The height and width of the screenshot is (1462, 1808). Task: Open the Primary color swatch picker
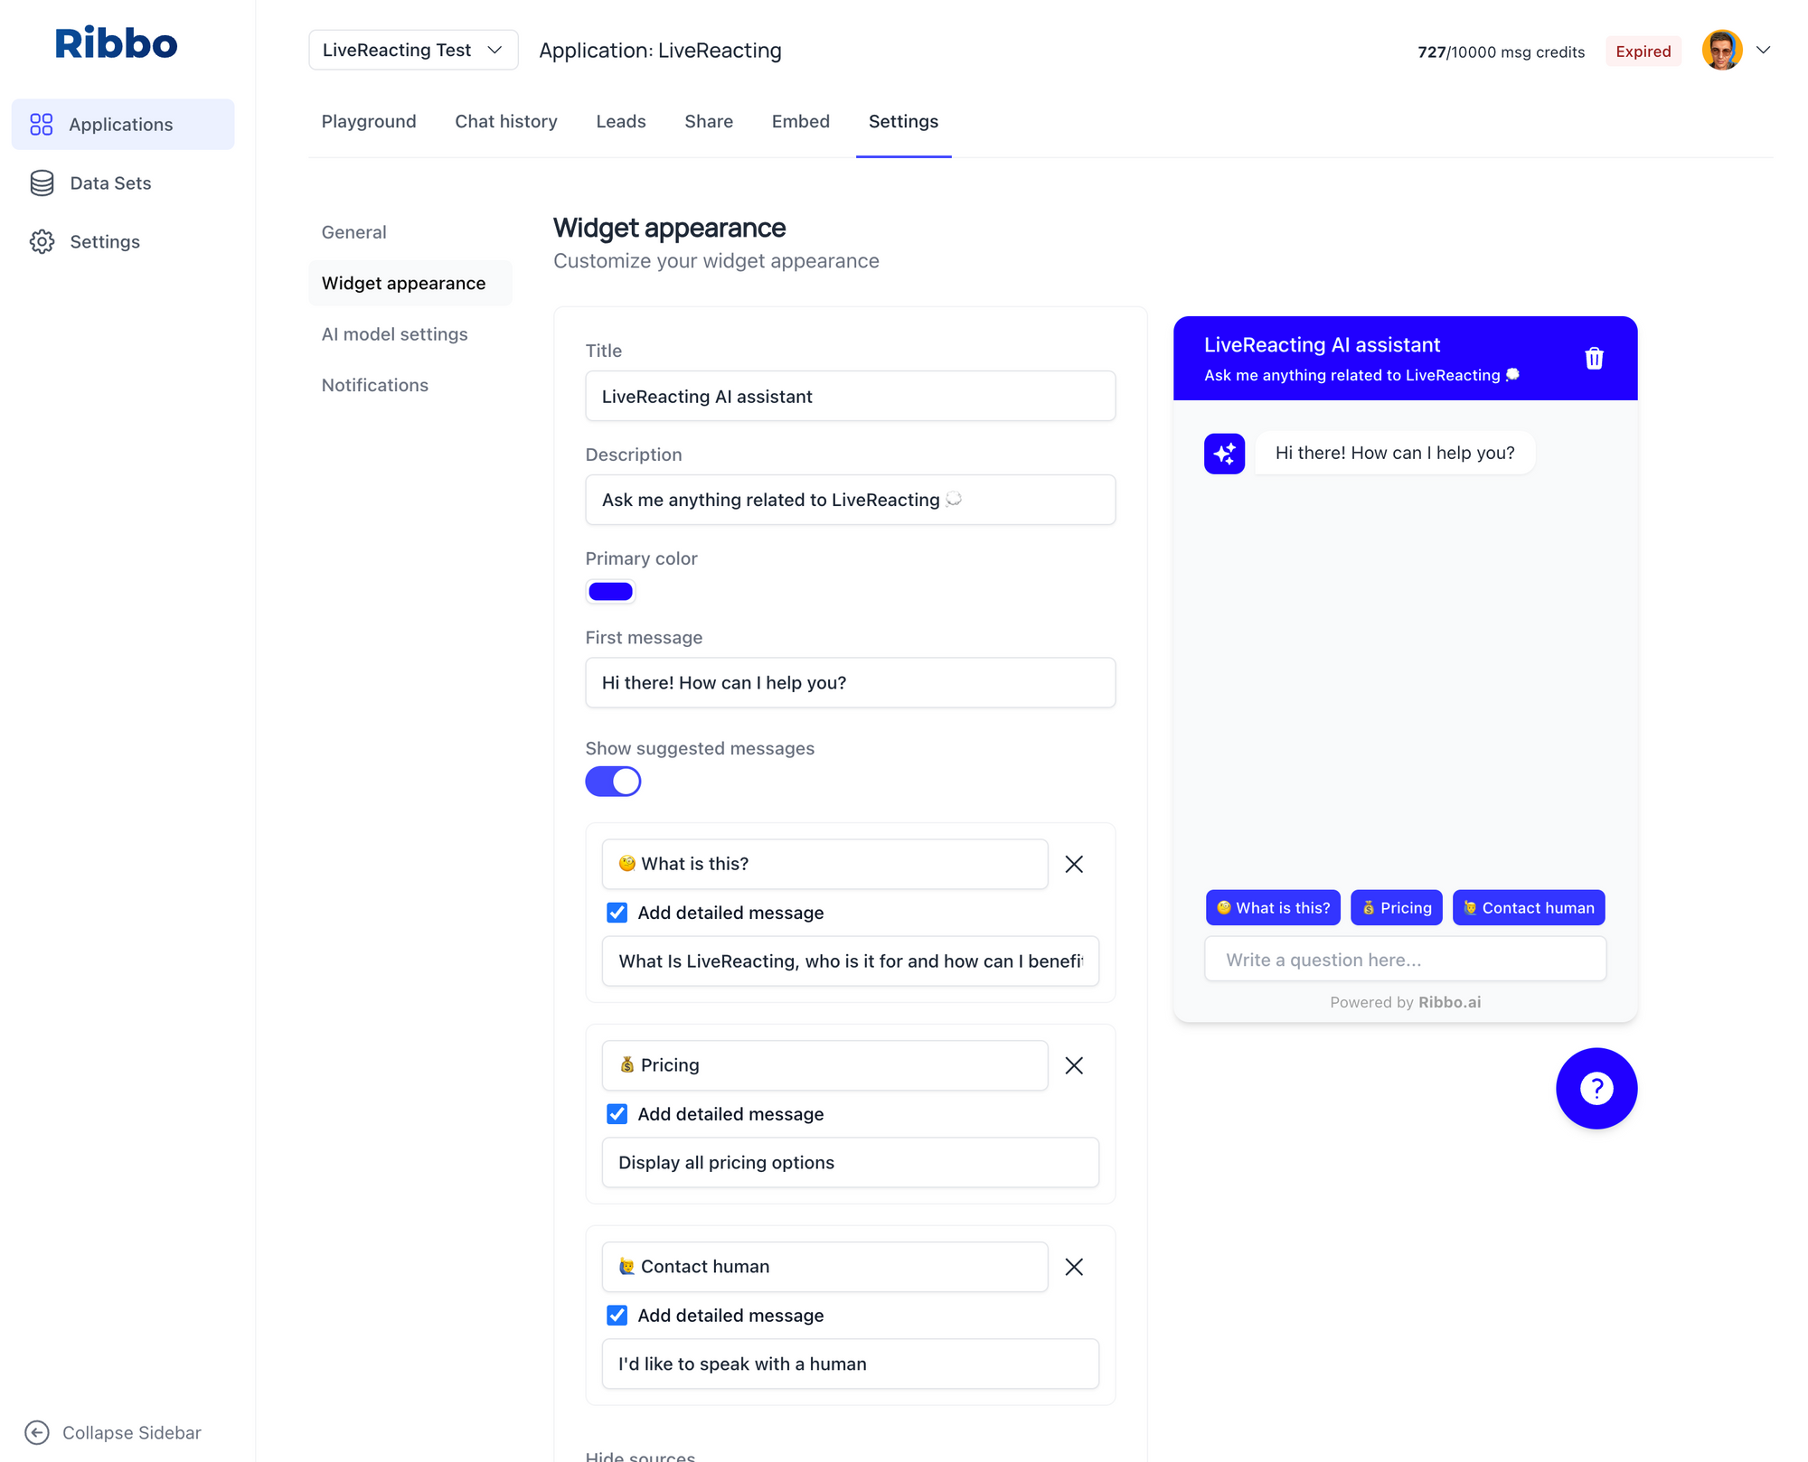click(610, 592)
